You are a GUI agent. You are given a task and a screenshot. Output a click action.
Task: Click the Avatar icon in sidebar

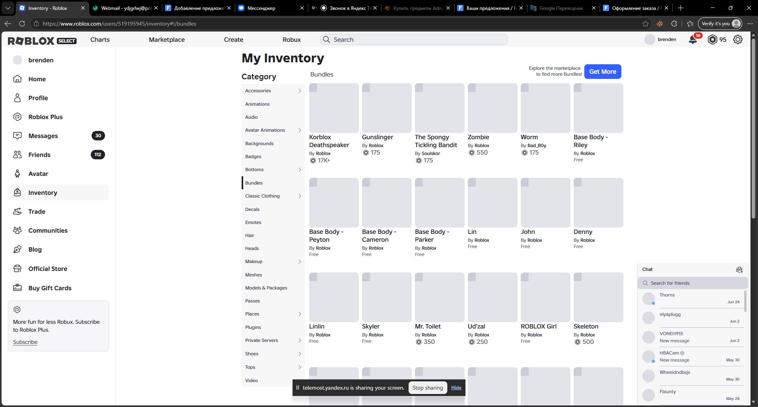[x=17, y=174]
